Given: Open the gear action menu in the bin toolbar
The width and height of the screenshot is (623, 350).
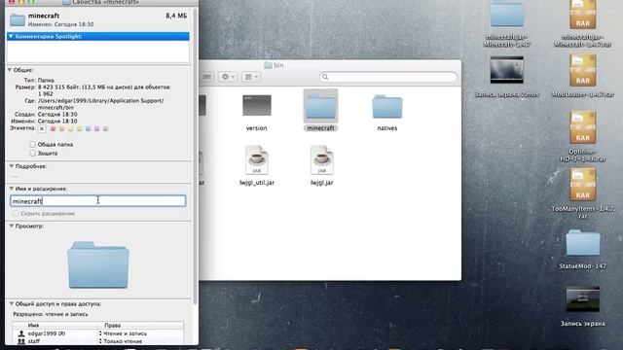Looking at the screenshot, I should [x=228, y=77].
